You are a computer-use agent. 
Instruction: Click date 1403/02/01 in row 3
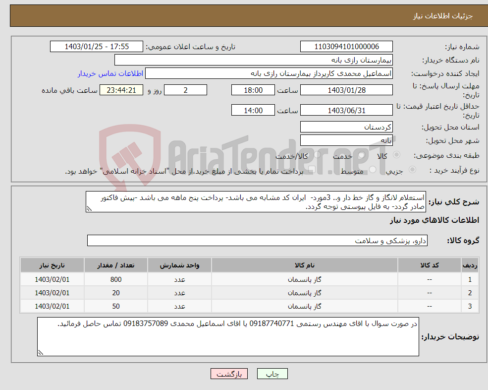(52, 306)
